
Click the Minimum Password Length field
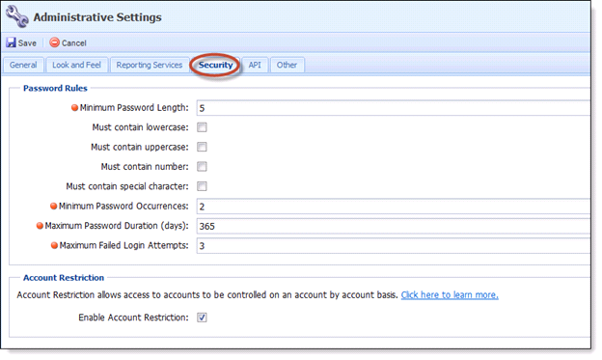(x=394, y=108)
